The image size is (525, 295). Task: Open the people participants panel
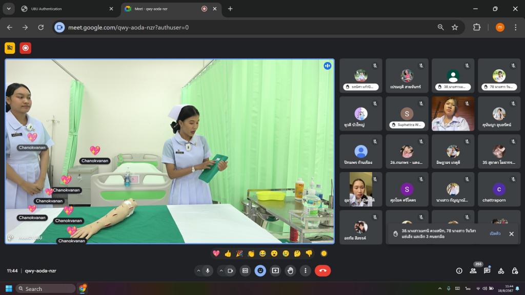click(x=473, y=270)
